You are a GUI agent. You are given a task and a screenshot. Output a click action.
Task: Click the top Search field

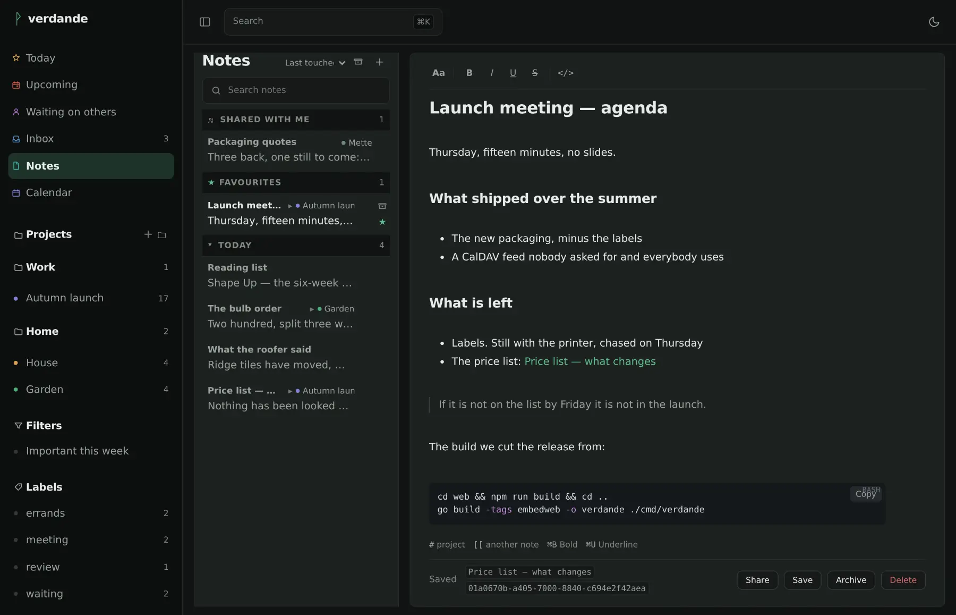coord(333,22)
